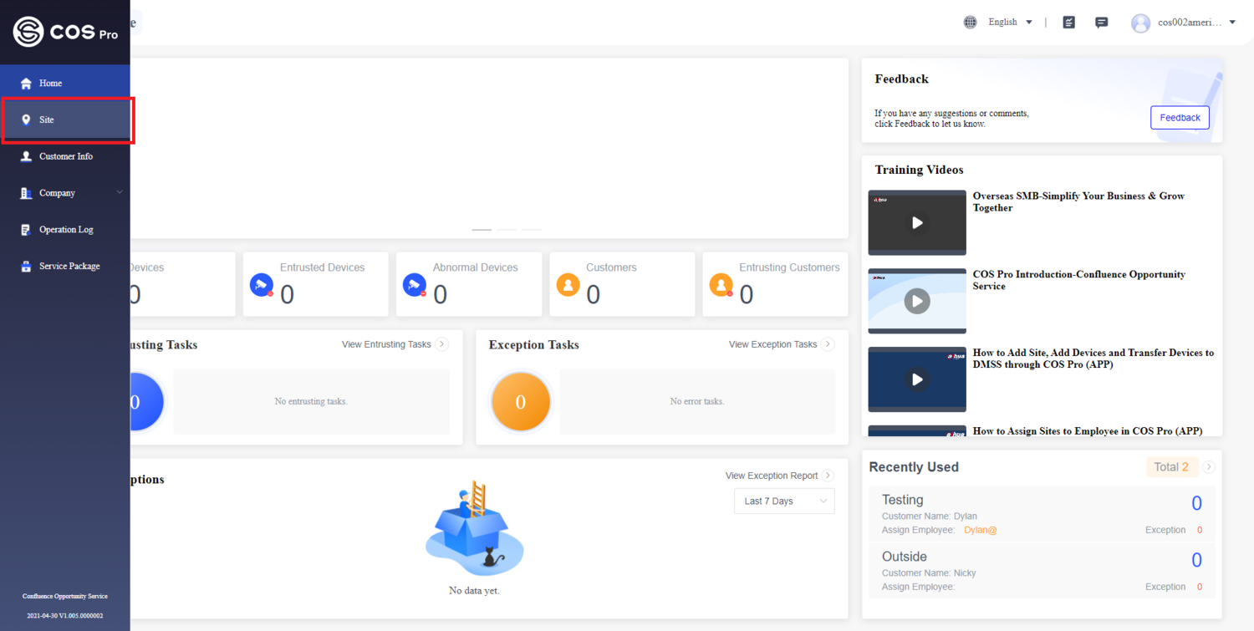The image size is (1254, 631).
Task: Open the account name dropdown arrow
Action: 1232,23
